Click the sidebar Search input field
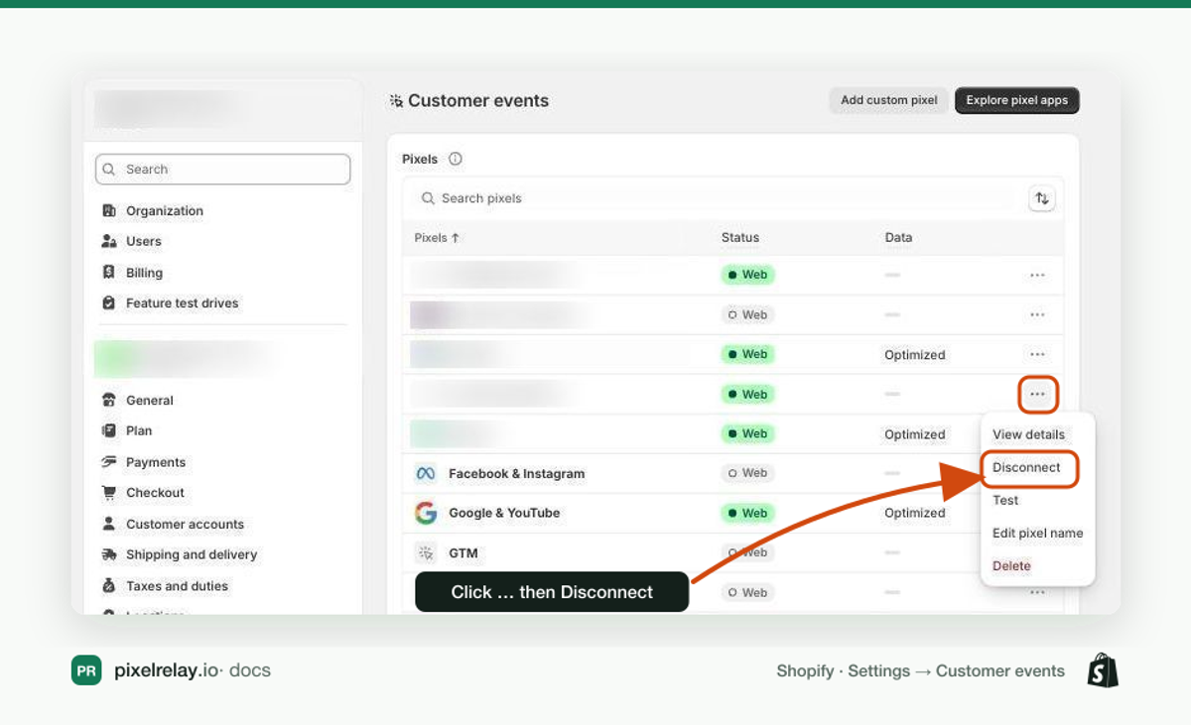The width and height of the screenshot is (1191, 725). [223, 170]
